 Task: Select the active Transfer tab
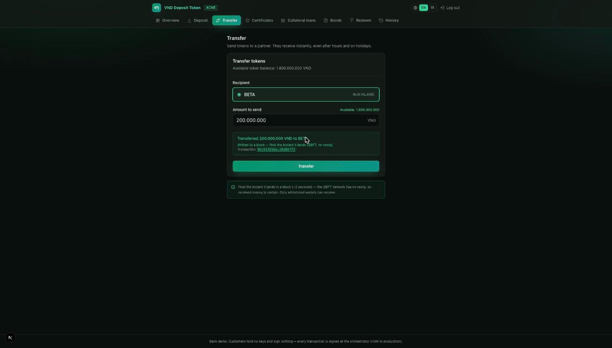tap(226, 20)
